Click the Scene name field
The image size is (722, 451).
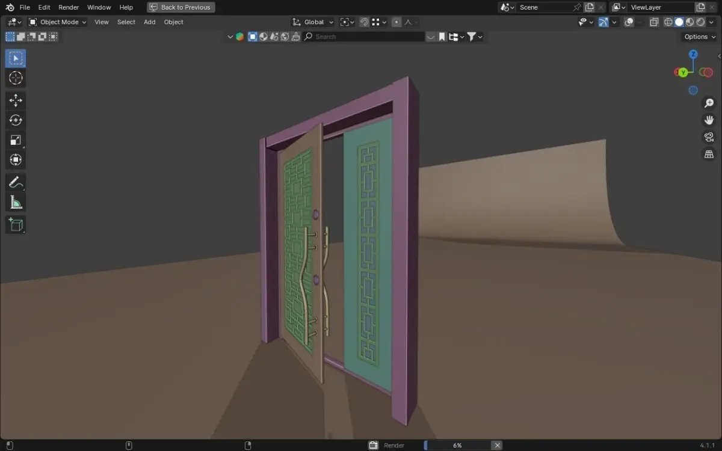click(x=544, y=7)
